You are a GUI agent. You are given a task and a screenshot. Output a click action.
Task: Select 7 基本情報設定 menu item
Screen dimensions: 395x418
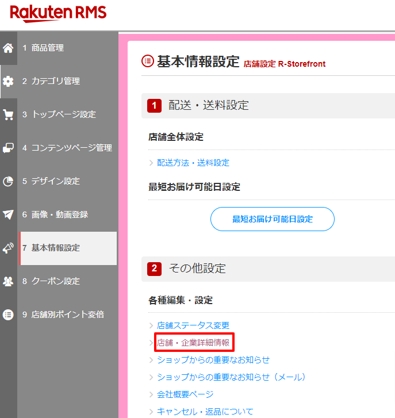tap(68, 248)
